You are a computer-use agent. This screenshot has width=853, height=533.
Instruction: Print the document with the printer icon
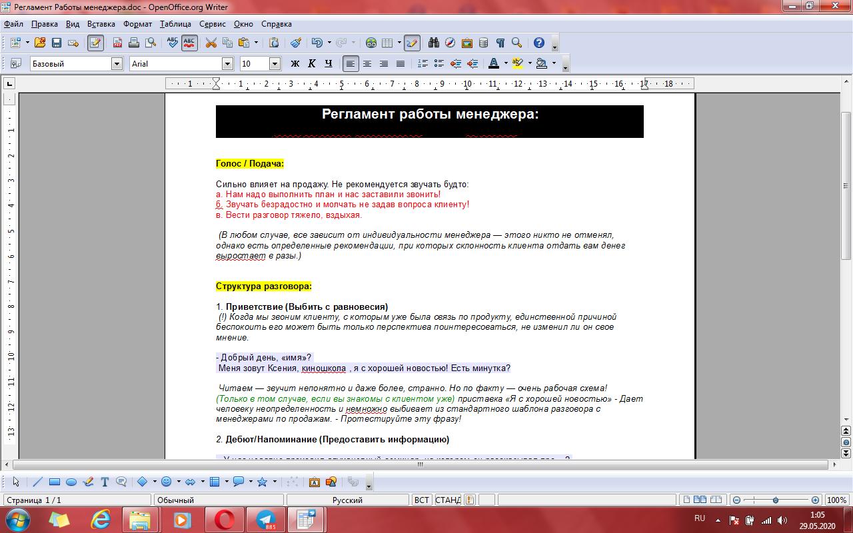pyautogui.click(x=134, y=43)
